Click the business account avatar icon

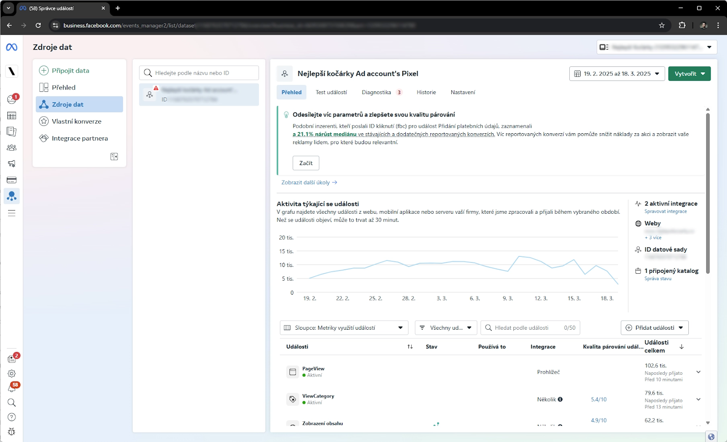click(12, 71)
